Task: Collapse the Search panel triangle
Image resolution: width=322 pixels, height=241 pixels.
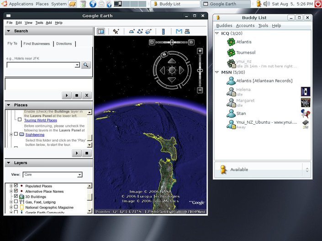Action: (x=9, y=31)
